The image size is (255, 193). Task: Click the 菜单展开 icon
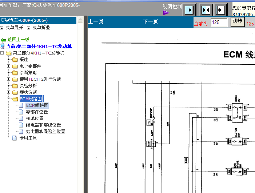click(x=2, y=28)
